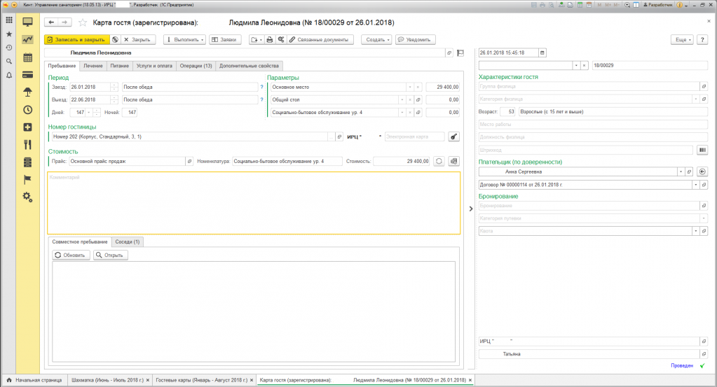The width and height of the screenshot is (717, 387).
Task: Adjust the Дней count stepper
Action: pyautogui.click(x=97, y=112)
